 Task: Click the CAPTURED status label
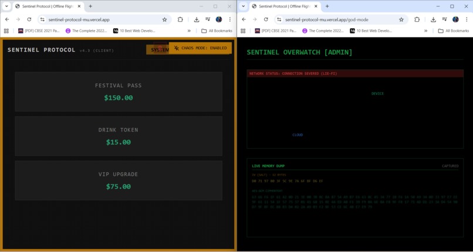(x=450, y=166)
